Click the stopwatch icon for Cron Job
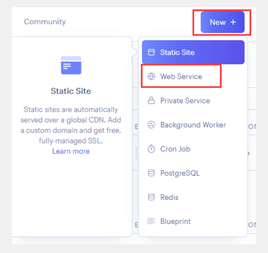The image size is (268, 253). (x=152, y=149)
